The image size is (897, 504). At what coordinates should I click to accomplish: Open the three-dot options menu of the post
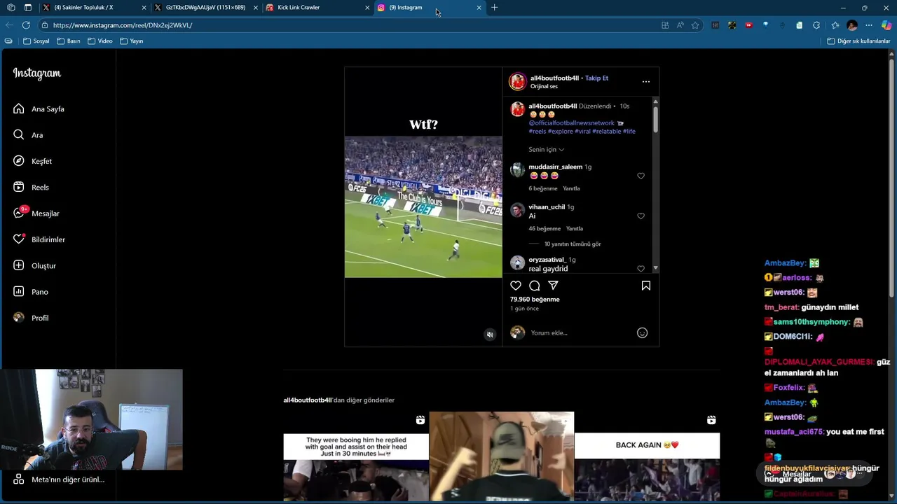coord(646,82)
